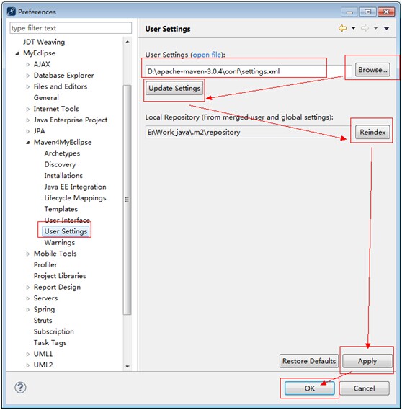
Task: Click the back navigation arrow icon
Action: click(342, 28)
